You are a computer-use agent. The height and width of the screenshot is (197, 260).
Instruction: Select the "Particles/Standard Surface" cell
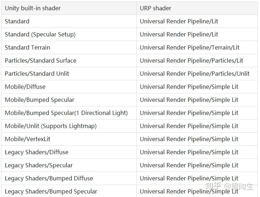(40, 60)
